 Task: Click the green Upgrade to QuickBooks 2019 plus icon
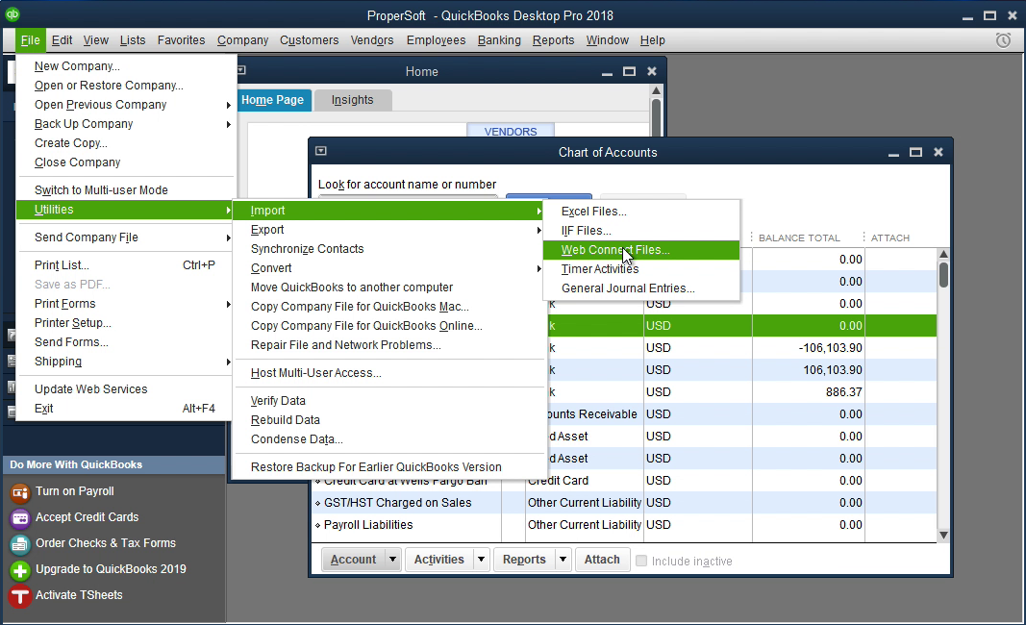point(20,570)
